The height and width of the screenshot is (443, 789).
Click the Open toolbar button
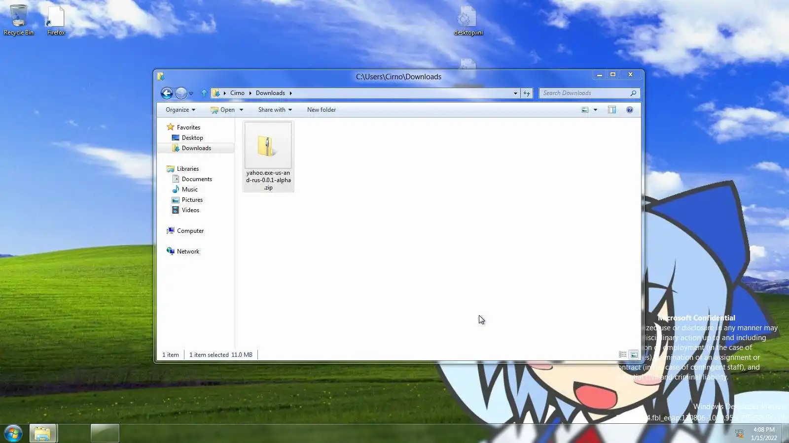[x=223, y=110]
